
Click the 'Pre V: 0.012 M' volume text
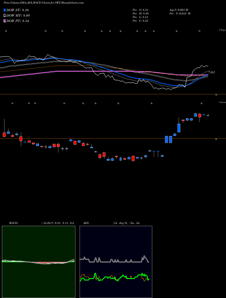click(x=180, y=14)
